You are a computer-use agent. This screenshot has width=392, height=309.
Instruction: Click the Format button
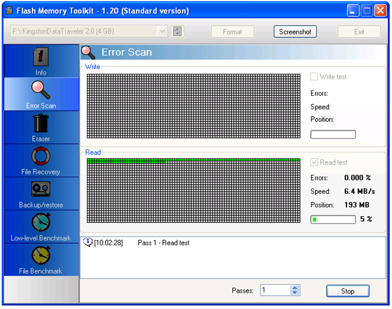pyautogui.click(x=233, y=32)
